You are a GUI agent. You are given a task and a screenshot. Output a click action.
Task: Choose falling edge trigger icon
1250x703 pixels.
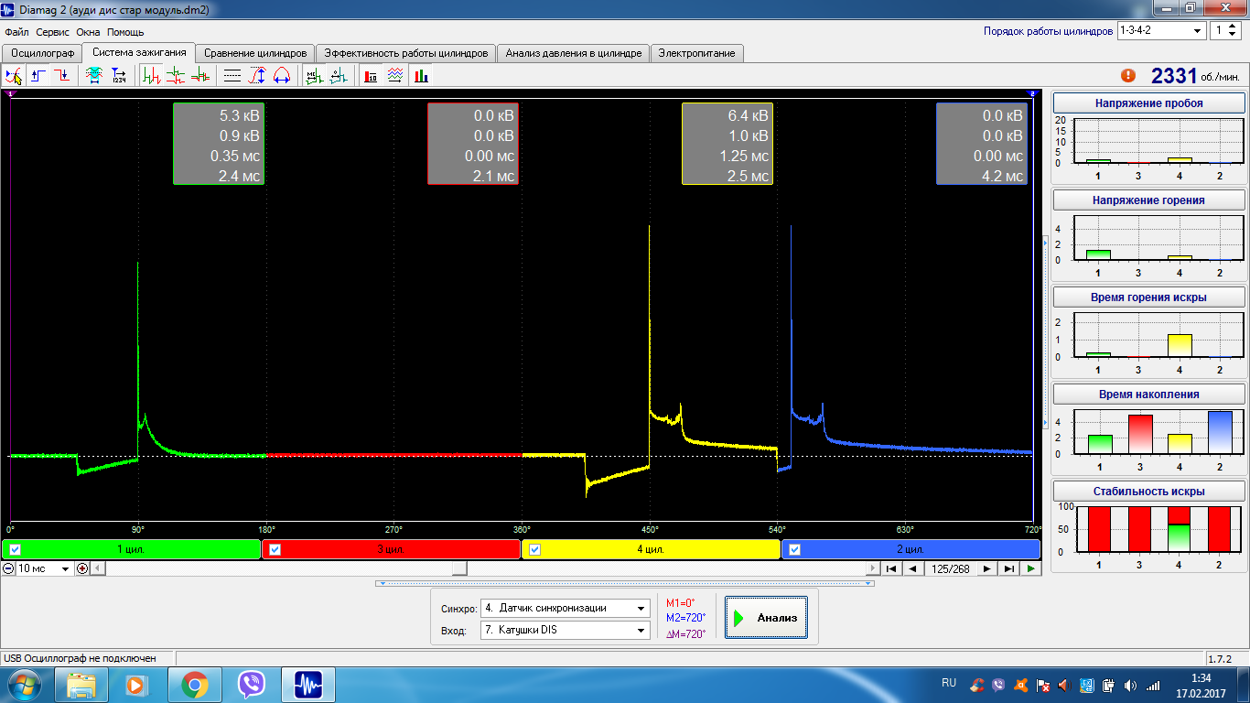61,76
